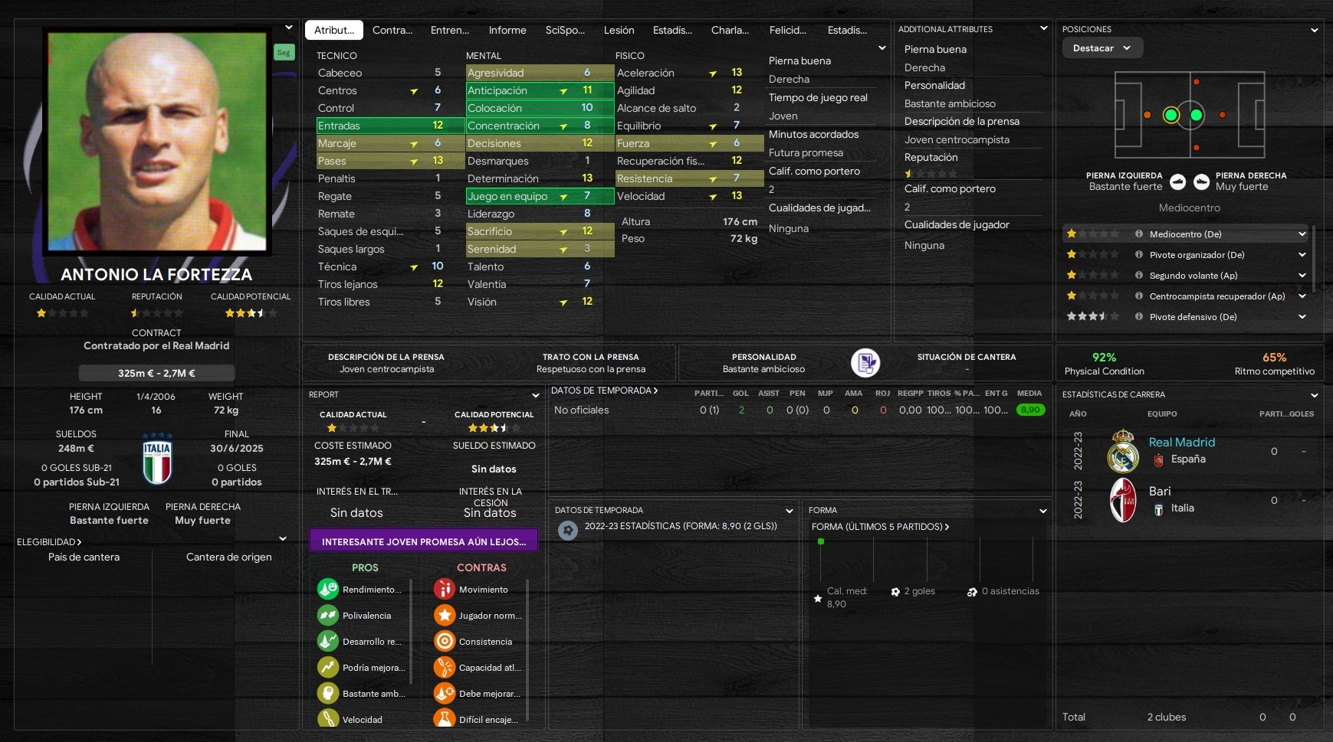Image resolution: width=1333 pixels, height=742 pixels.
Task: Click the info icon beside Mediocentro (De)
Action: pyautogui.click(x=1139, y=234)
